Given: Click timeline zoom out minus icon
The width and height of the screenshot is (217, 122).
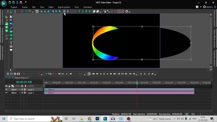Looking at the screenshot, I should (x=11, y=74).
